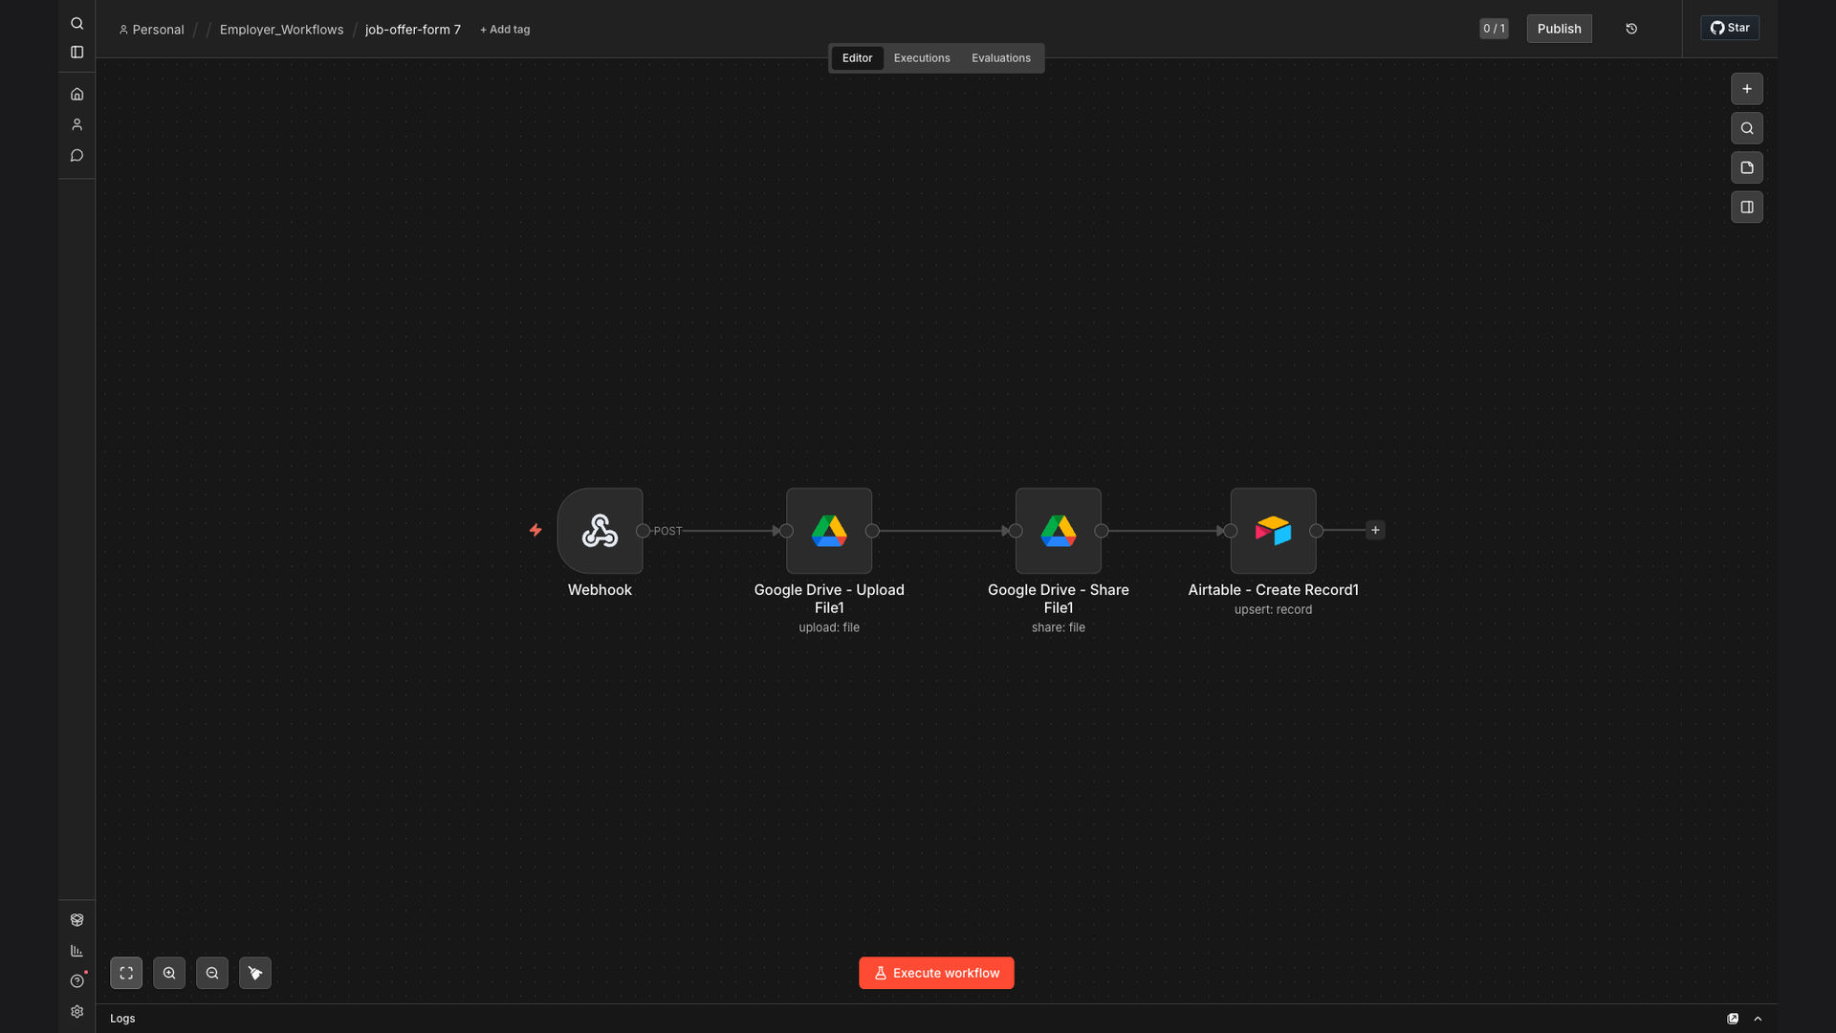1836x1033 pixels.
Task: Open workflow history clock icon
Action: [1631, 29]
